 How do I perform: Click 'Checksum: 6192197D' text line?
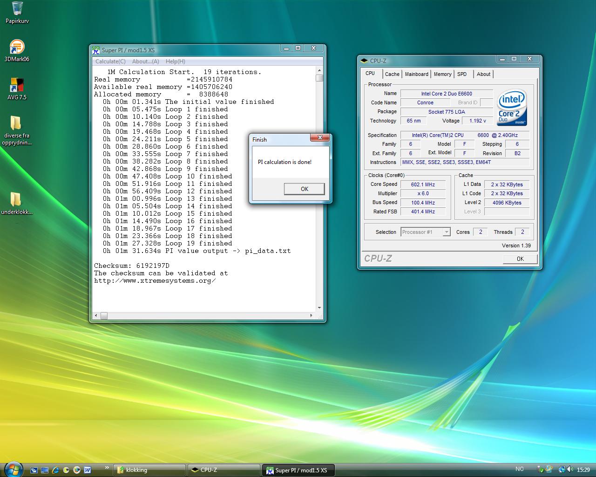pos(132,266)
